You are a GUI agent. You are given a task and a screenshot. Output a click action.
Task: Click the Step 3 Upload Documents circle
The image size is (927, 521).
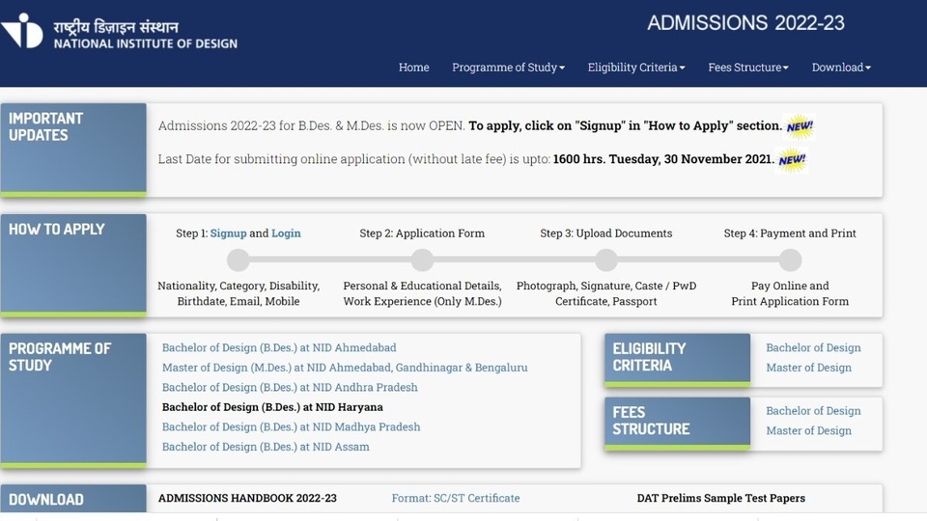click(x=606, y=260)
